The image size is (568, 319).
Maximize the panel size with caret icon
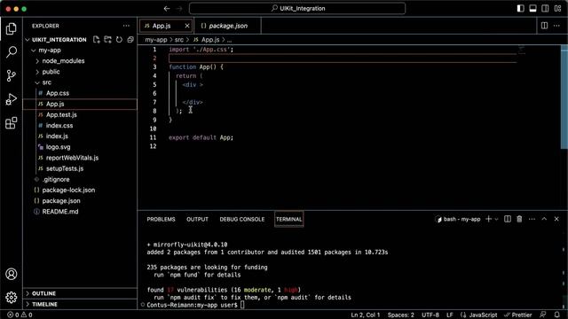(544, 219)
